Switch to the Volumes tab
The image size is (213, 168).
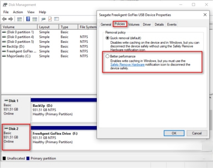point(134,24)
